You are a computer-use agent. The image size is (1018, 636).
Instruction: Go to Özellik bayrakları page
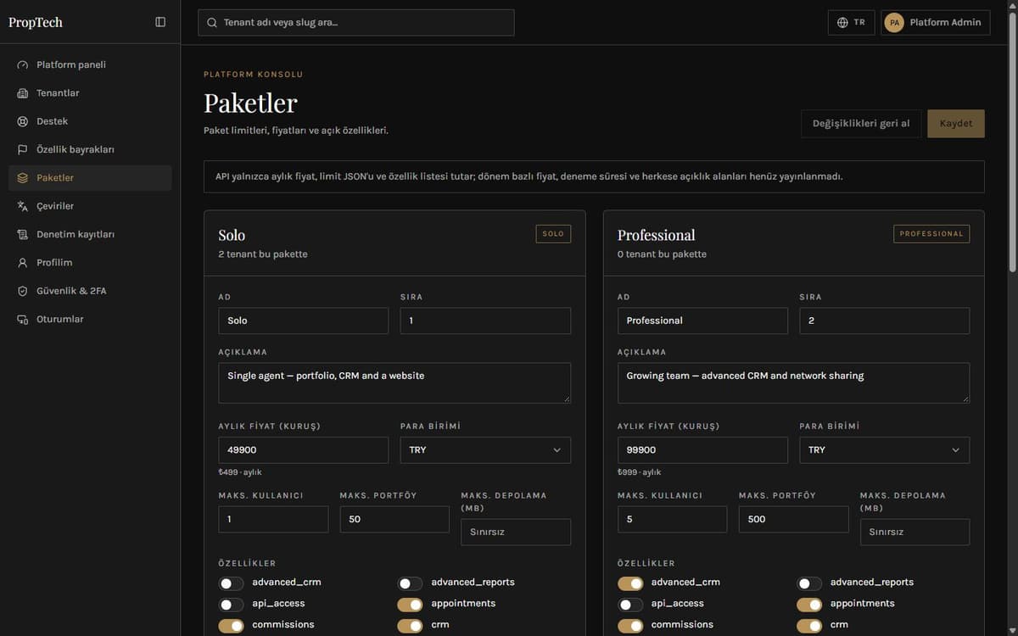click(x=90, y=149)
